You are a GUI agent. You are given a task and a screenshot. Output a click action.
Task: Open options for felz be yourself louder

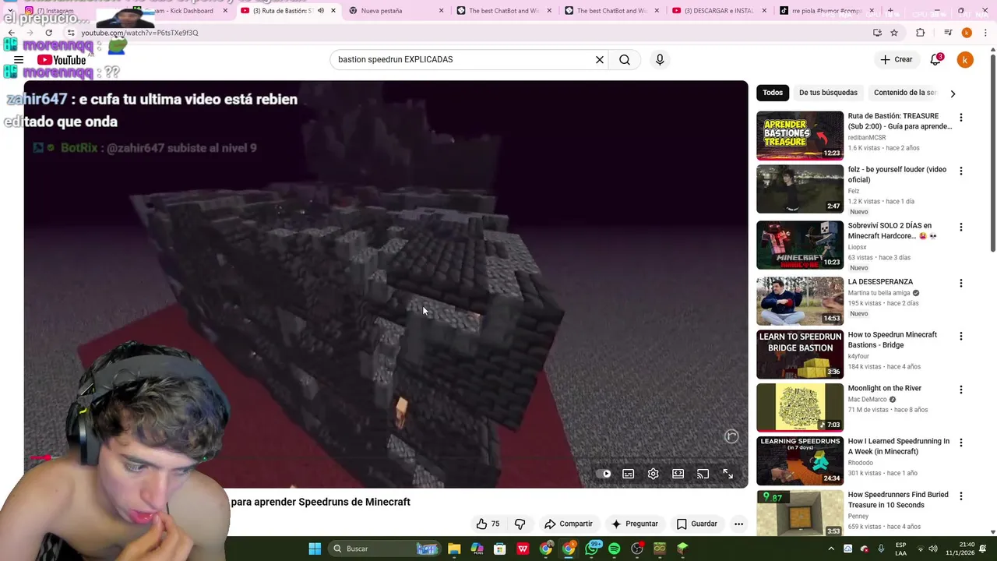960,171
